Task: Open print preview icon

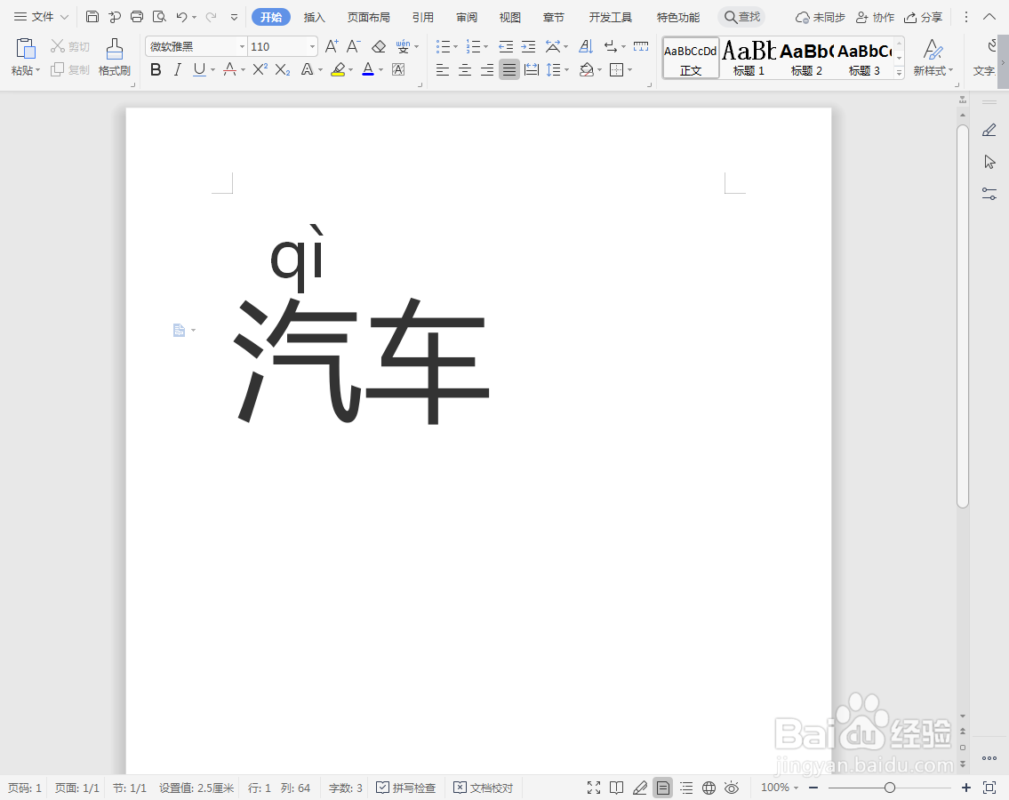Action: pos(159,17)
